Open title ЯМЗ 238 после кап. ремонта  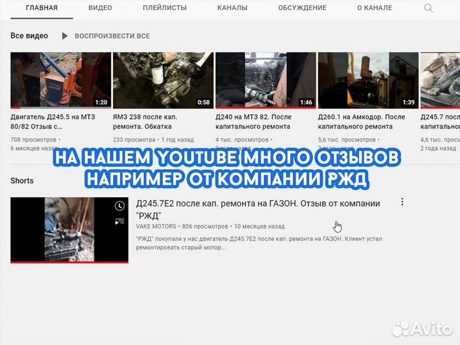pos(145,122)
